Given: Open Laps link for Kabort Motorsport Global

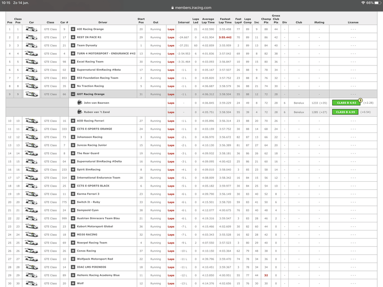Looking at the screenshot, I should 171,227.
